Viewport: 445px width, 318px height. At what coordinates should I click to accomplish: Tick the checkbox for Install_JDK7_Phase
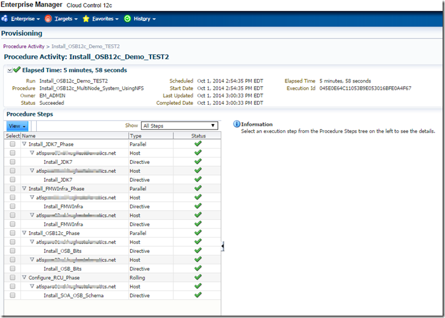pos(13,144)
